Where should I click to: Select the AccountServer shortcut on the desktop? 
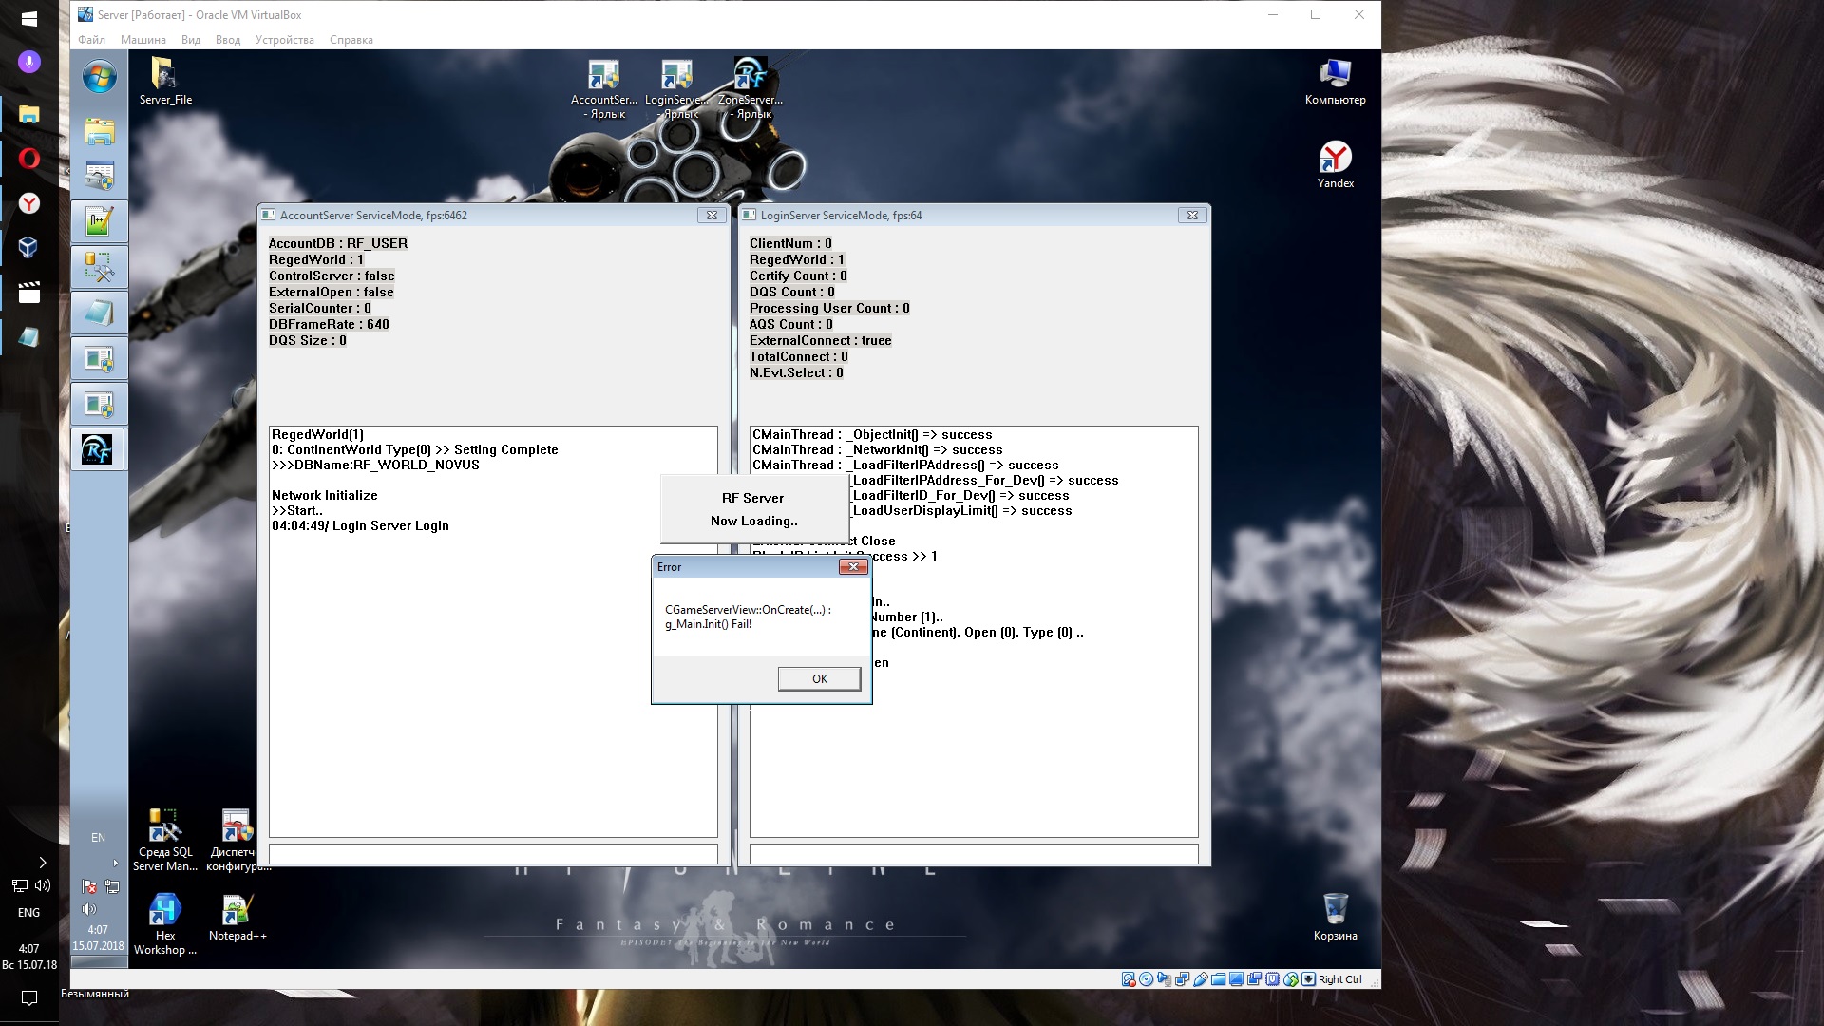(x=604, y=89)
